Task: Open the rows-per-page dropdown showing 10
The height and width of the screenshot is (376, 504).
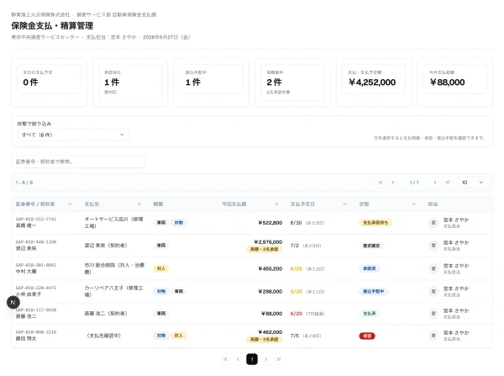Action: point(472,183)
